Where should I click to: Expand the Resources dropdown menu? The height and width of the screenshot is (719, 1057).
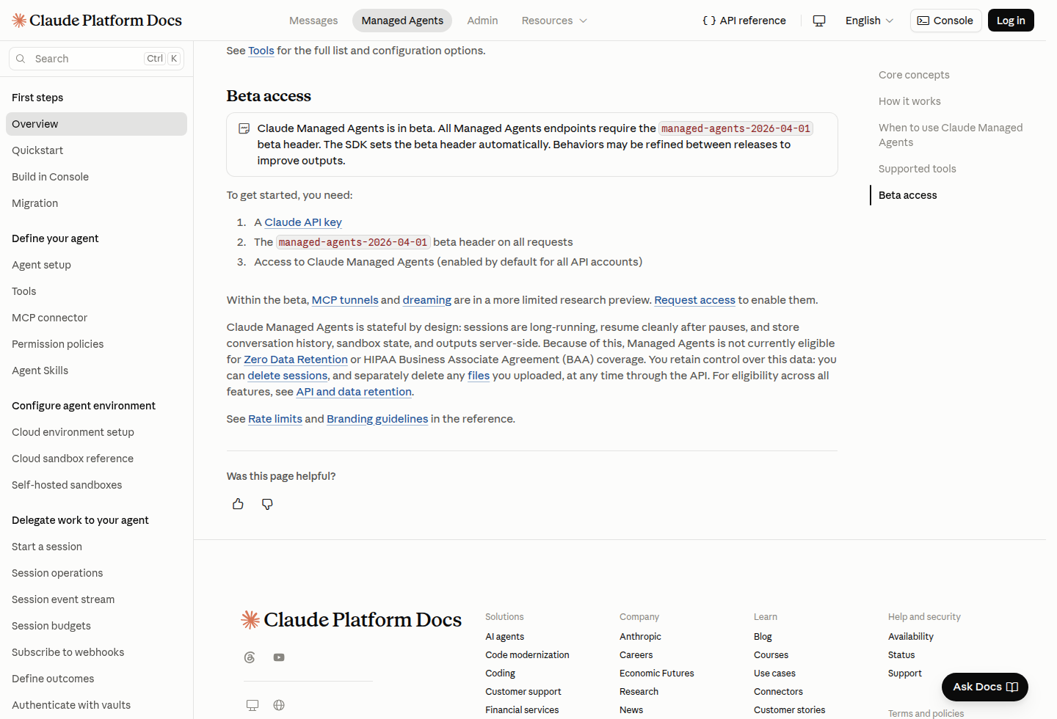coord(554,21)
